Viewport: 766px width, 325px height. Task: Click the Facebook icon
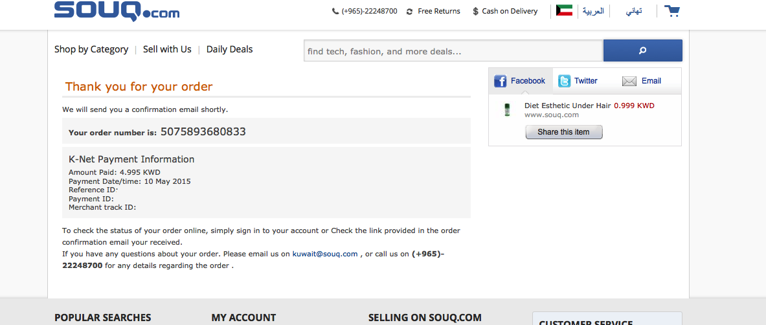(x=500, y=81)
